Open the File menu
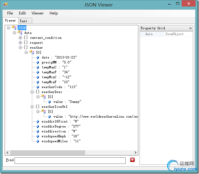The height and width of the screenshot is (174, 199). (x=10, y=13)
